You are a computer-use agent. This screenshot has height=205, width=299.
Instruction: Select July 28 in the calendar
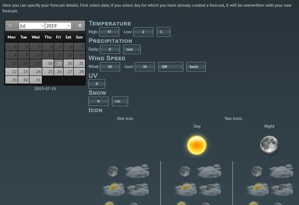(79, 72)
